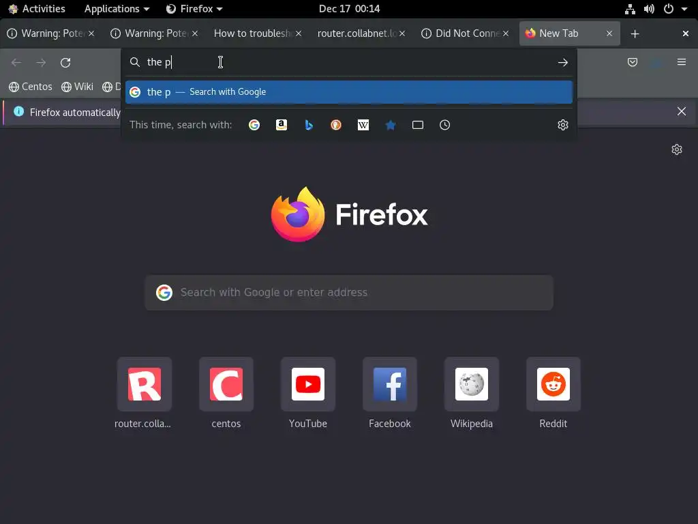Image resolution: width=698 pixels, height=524 pixels.
Task: Close the How to troubleshoot tab
Action: tap(299, 33)
